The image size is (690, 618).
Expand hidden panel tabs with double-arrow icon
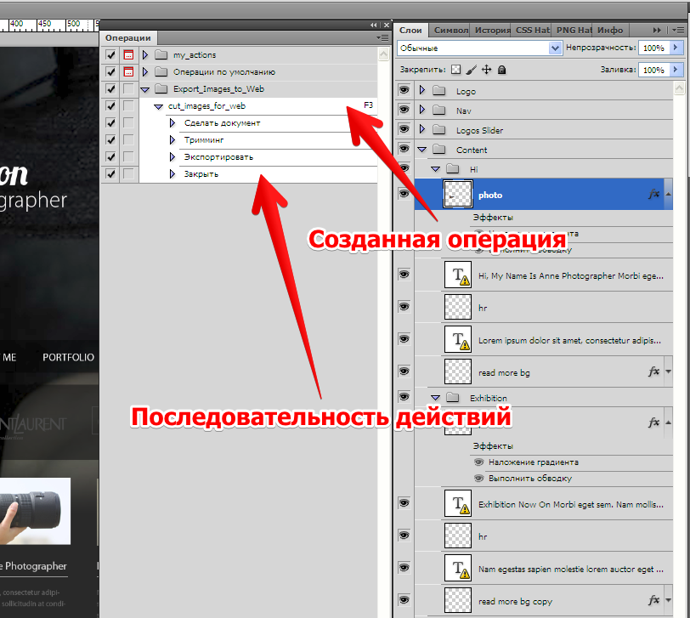657,31
